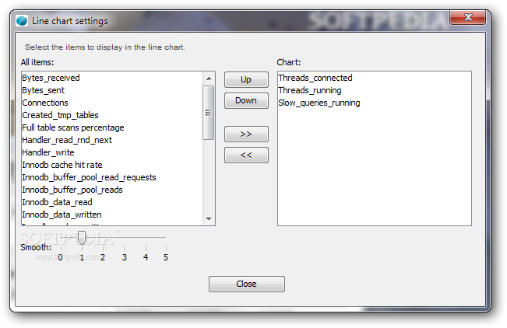The image size is (507, 328).
Task: Close the Line chart settings window with X
Action: click(467, 17)
